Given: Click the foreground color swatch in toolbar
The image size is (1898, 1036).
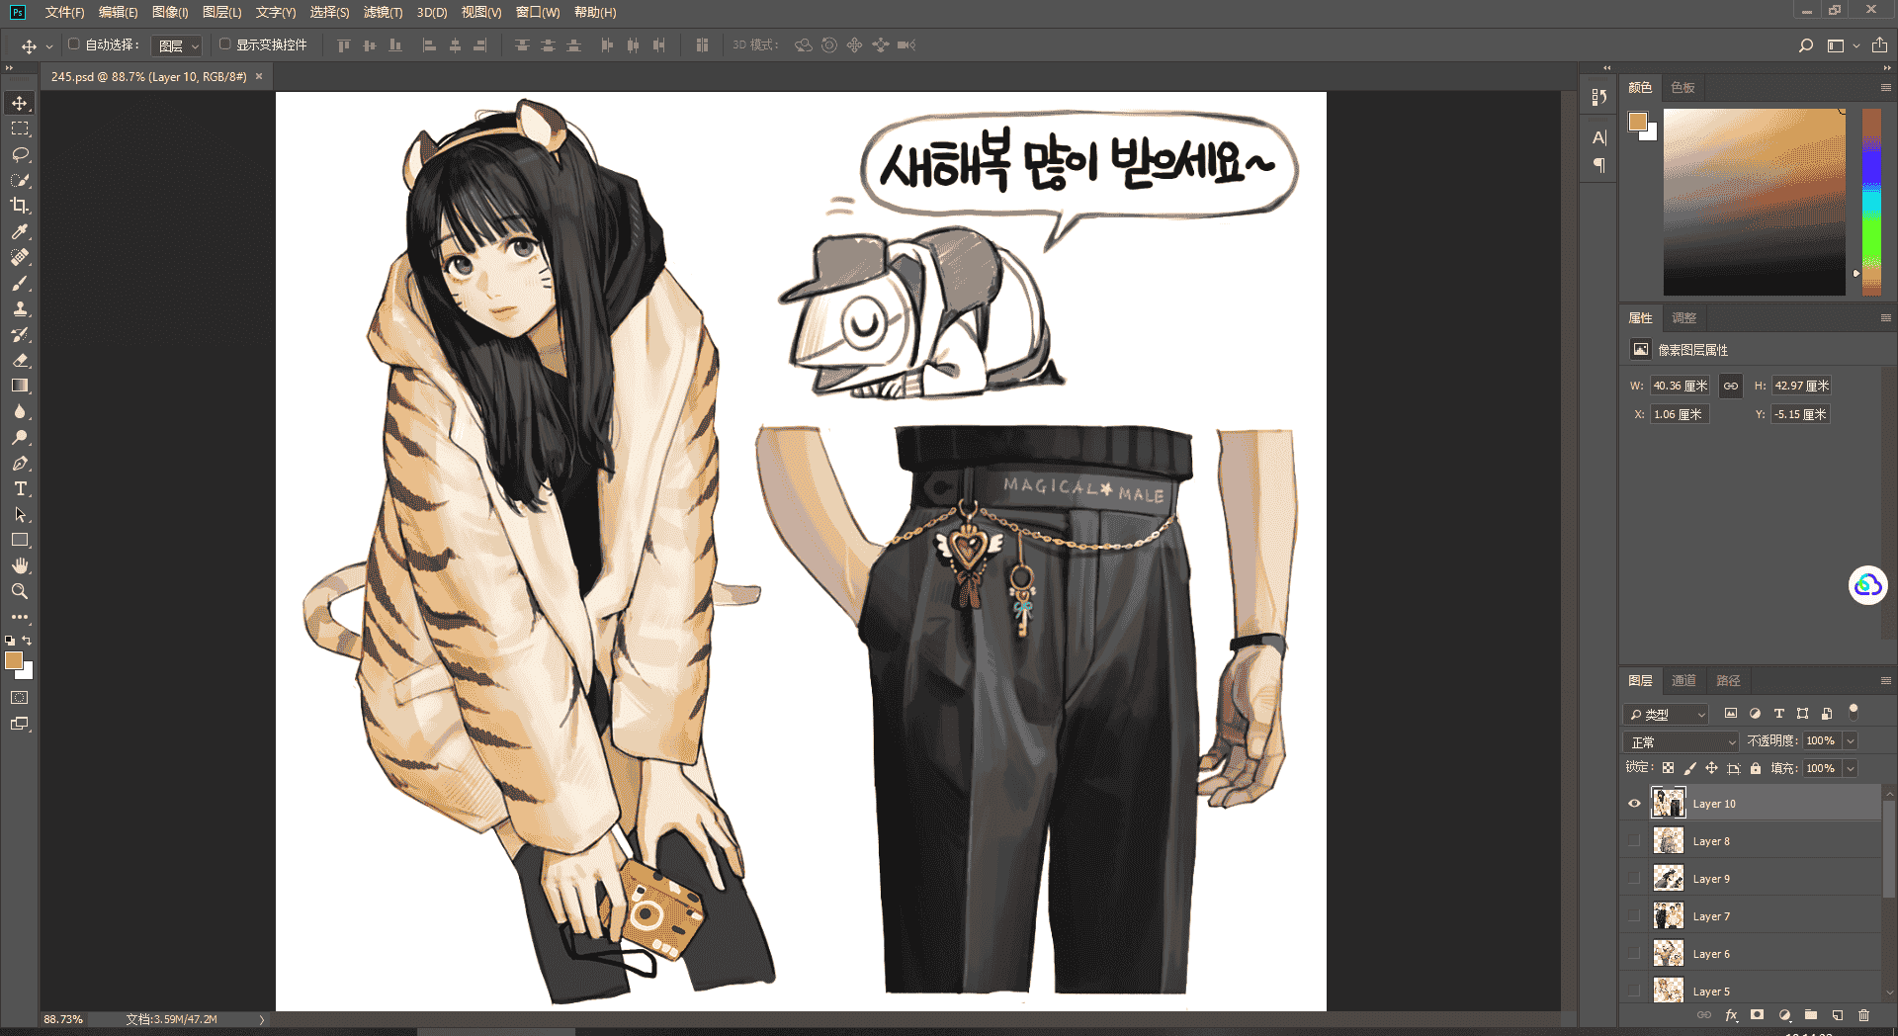Looking at the screenshot, I should [14, 661].
